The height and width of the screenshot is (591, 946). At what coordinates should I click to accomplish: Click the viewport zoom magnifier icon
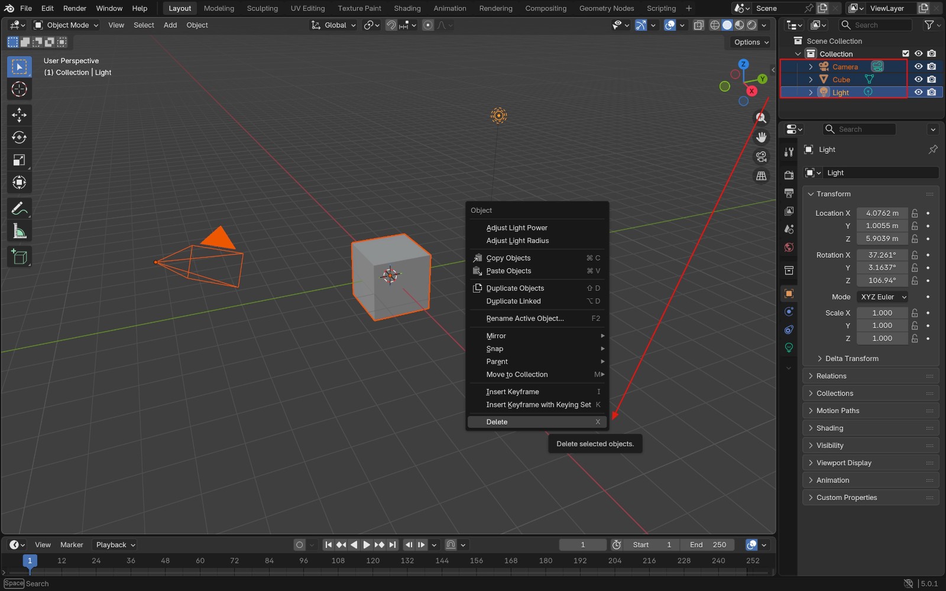click(x=761, y=118)
